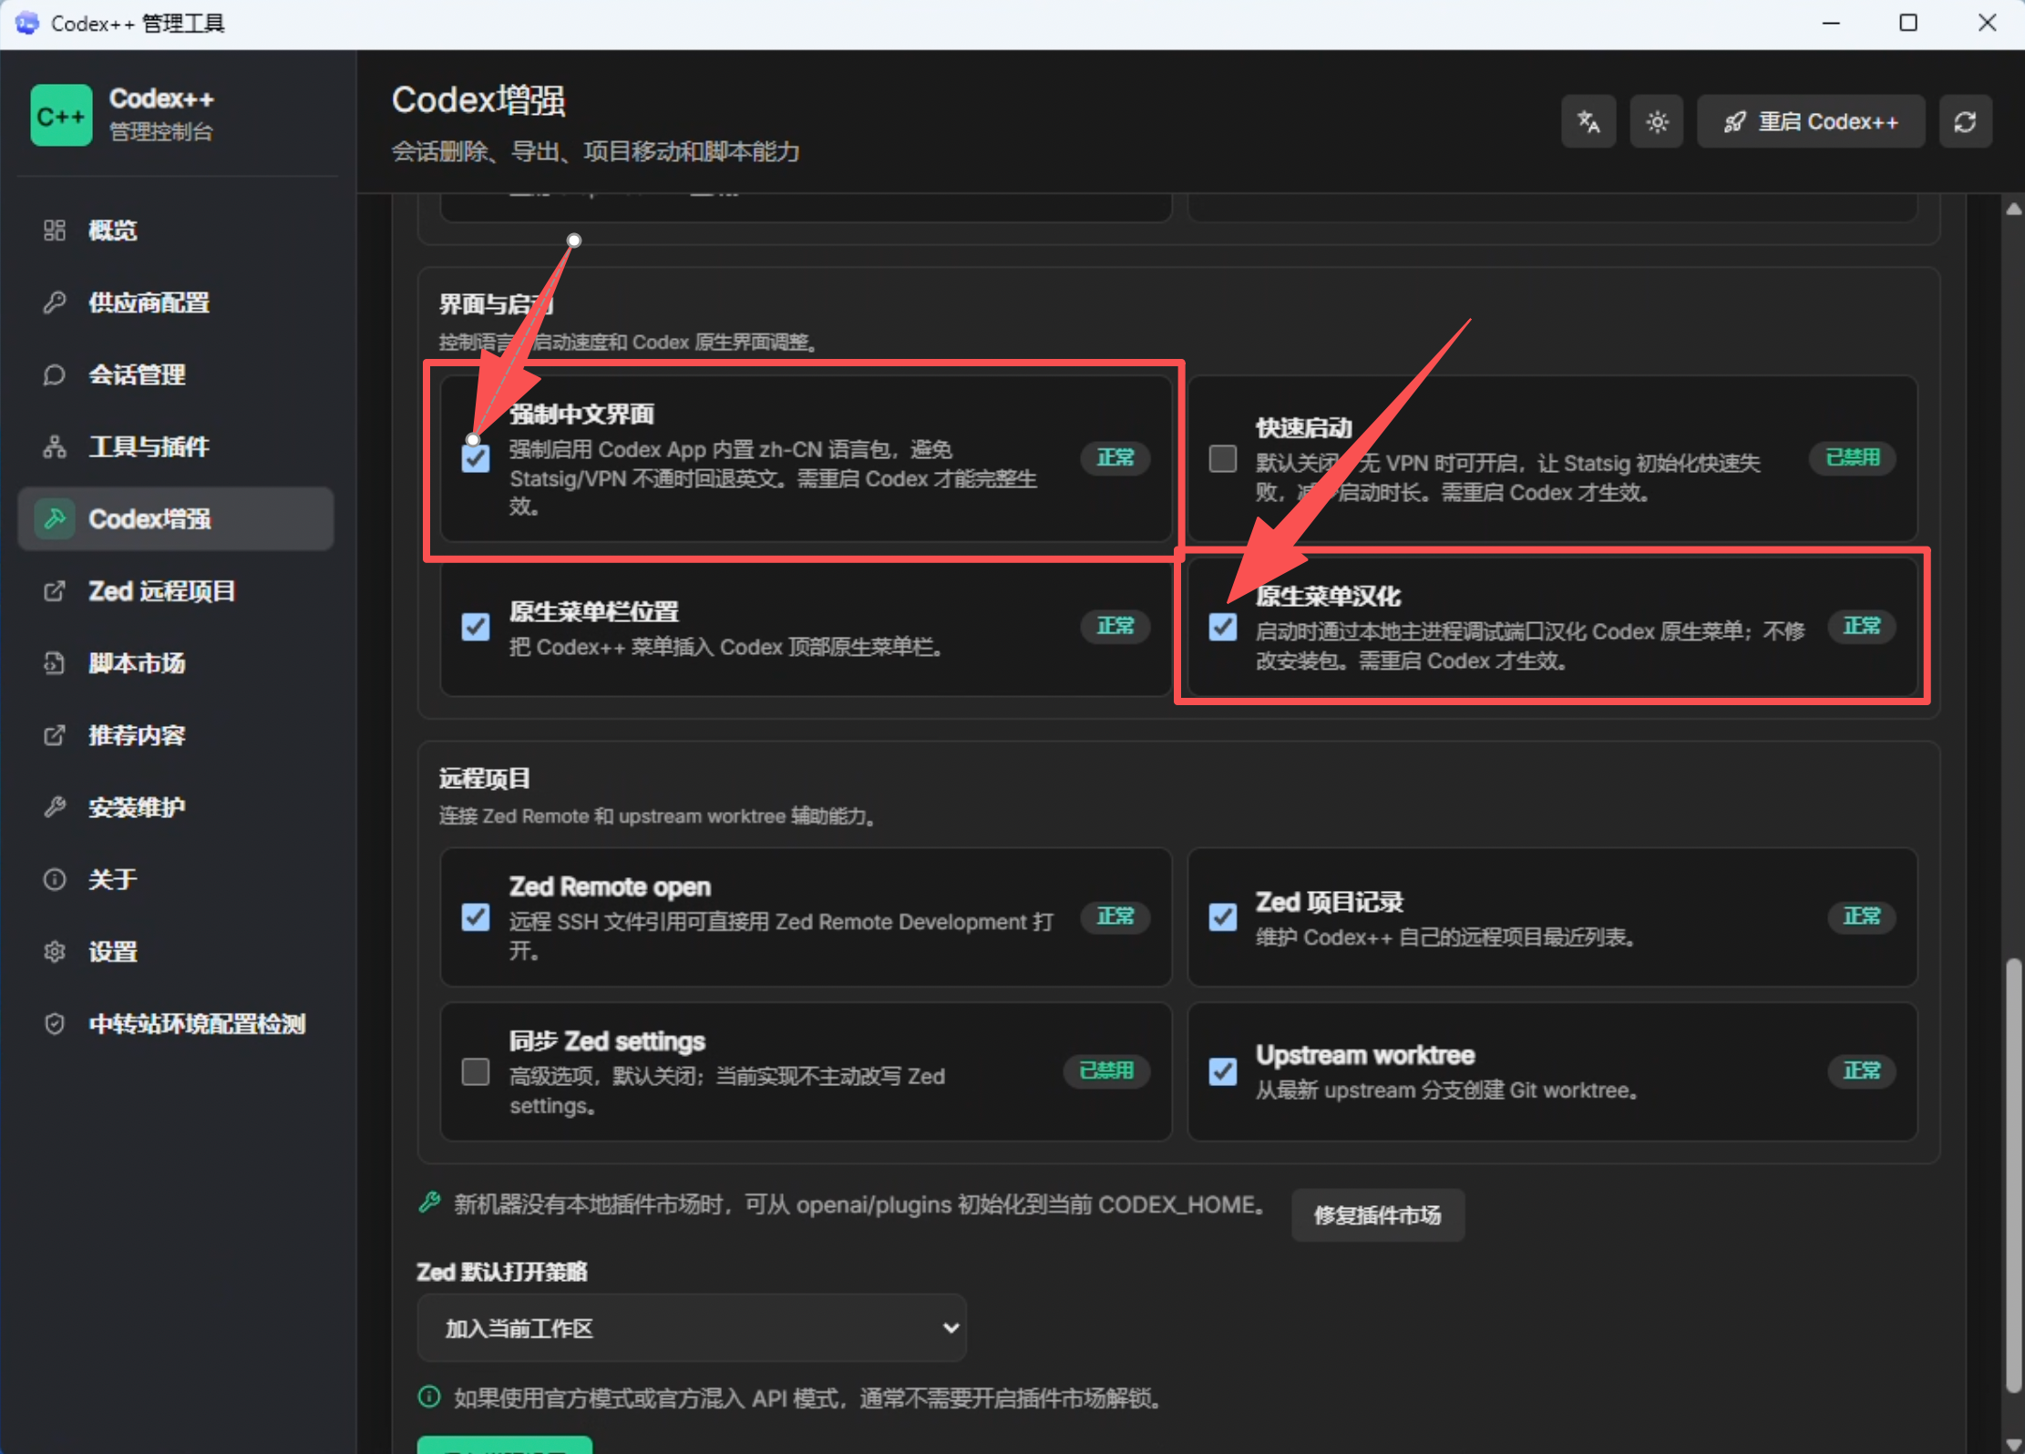Click the 正常 badge on Zed Remote open

click(1115, 916)
